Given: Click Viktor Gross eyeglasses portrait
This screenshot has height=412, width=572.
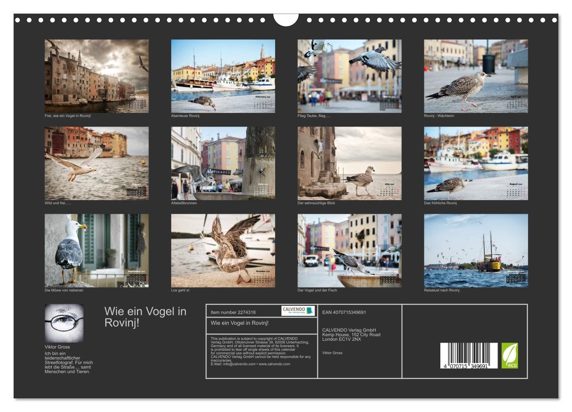Looking at the screenshot, I should click(64, 323).
